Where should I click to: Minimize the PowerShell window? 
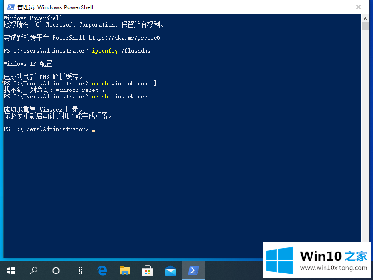click(x=316, y=7)
